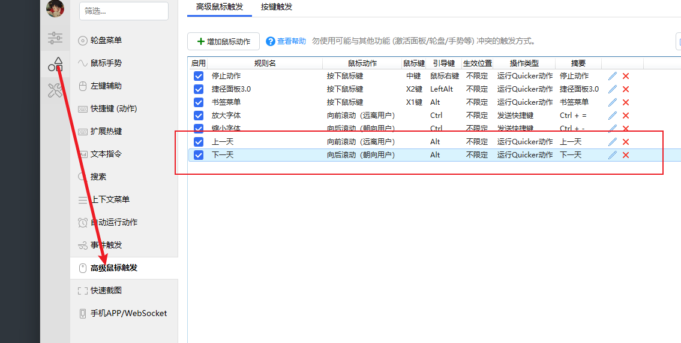681x343 pixels.
Task: Click the 'Ctrl + =' summary cell
Action: pos(573,116)
